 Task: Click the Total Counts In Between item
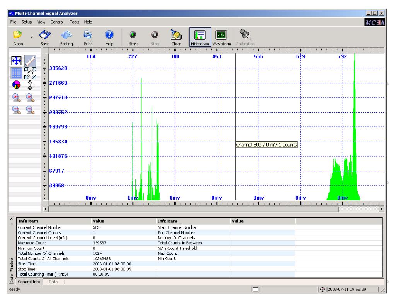point(180,243)
